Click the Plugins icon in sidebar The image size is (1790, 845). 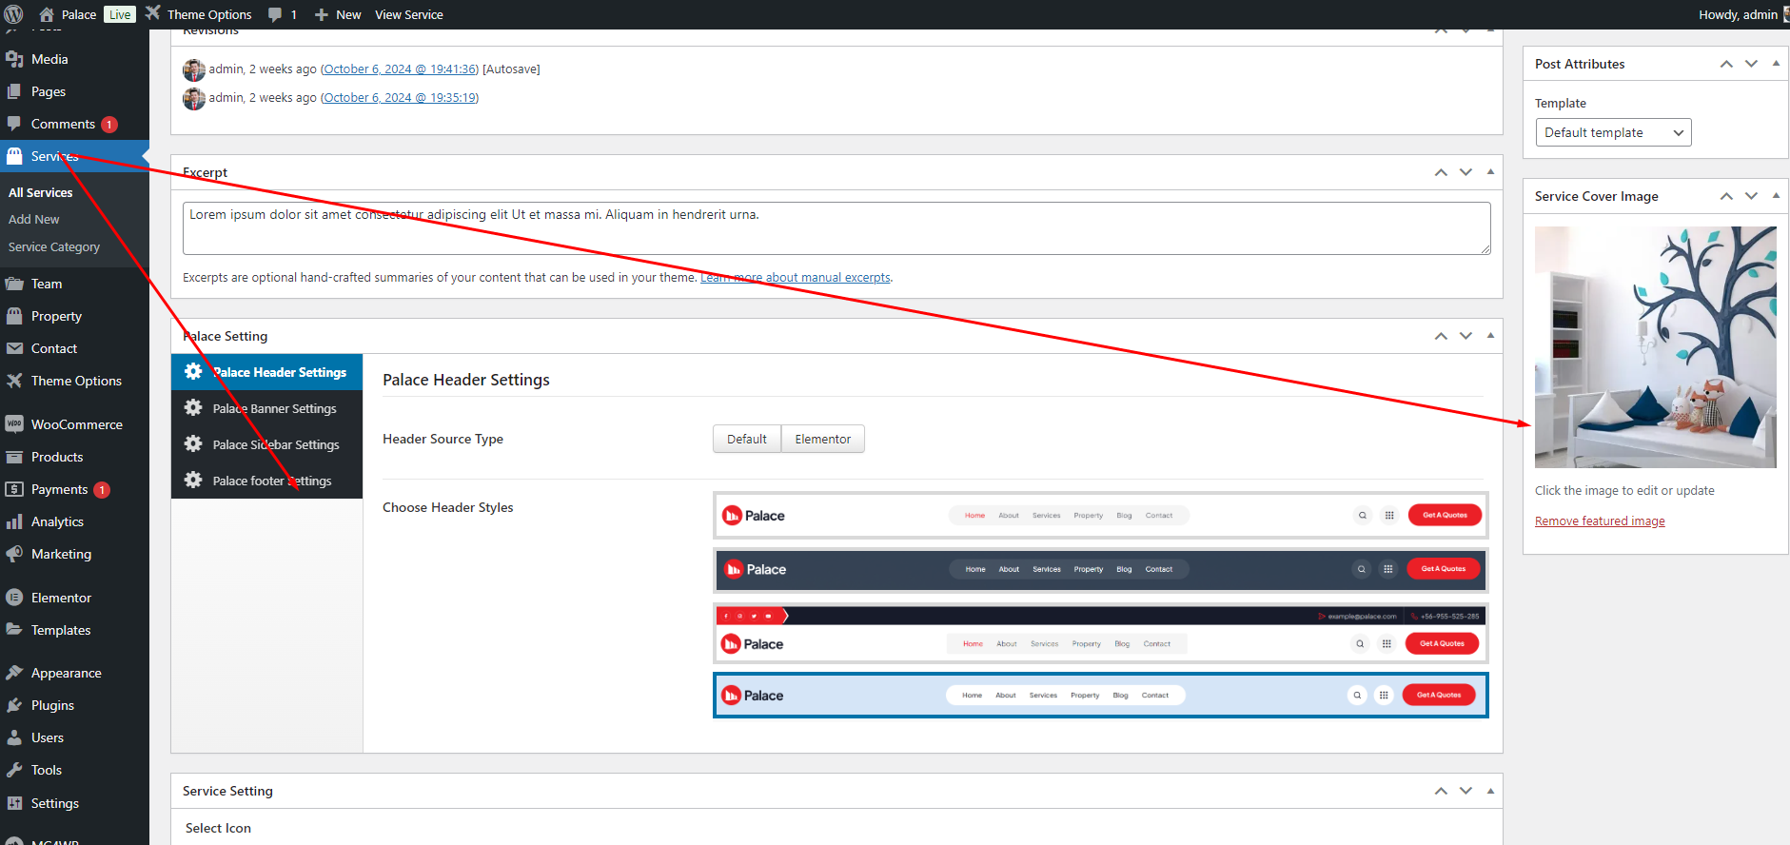(x=14, y=705)
